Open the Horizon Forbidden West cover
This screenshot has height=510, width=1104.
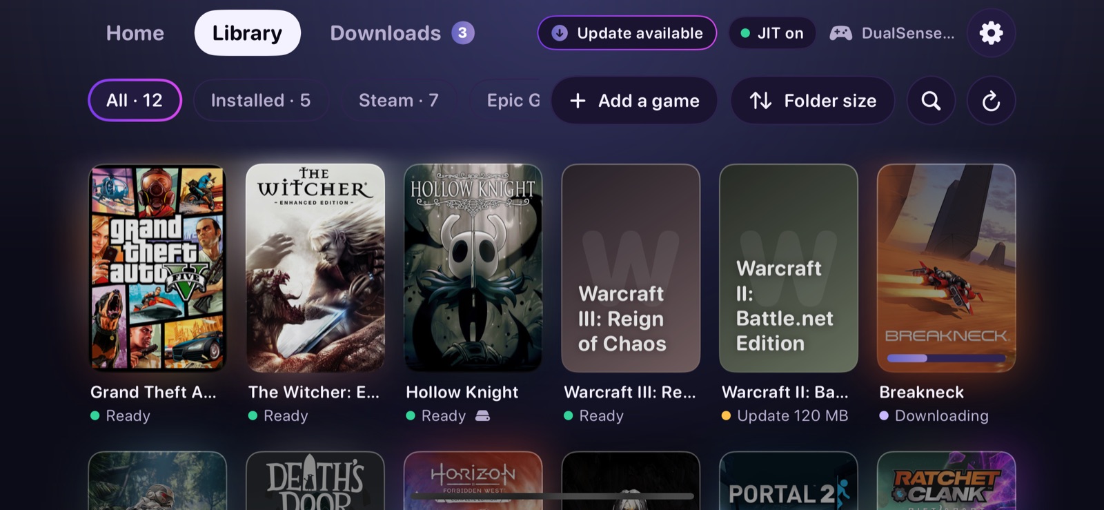coord(473,481)
